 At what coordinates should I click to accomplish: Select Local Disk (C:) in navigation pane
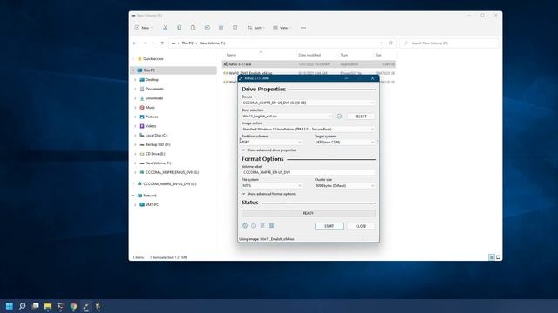pos(156,136)
